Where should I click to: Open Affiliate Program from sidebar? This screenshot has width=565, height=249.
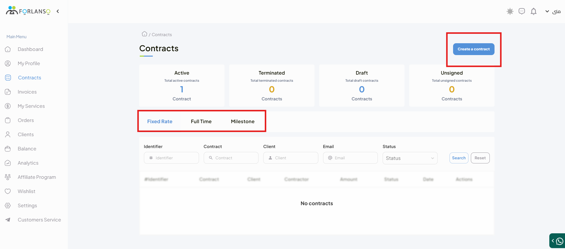(37, 177)
